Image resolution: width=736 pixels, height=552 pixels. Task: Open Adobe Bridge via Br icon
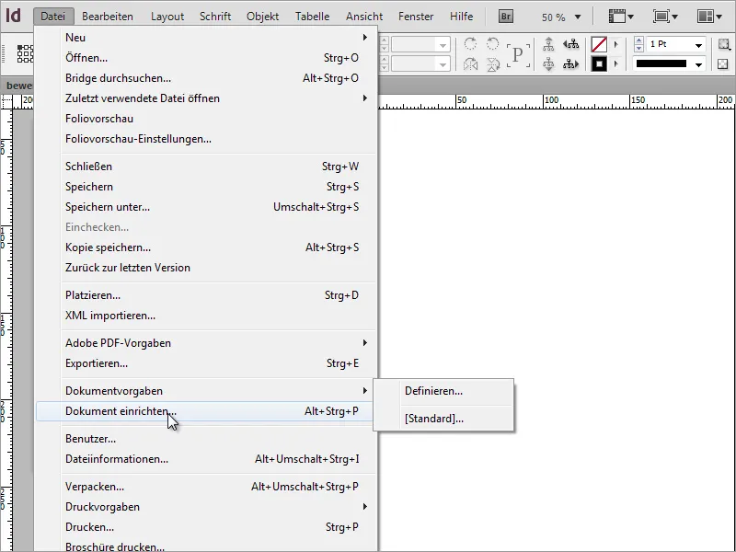pyautogui.click(x=505, y=17)
